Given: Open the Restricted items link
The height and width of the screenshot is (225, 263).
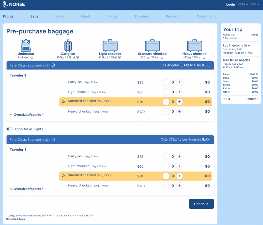Looking at the screenshot, I should tap(15, 219).
